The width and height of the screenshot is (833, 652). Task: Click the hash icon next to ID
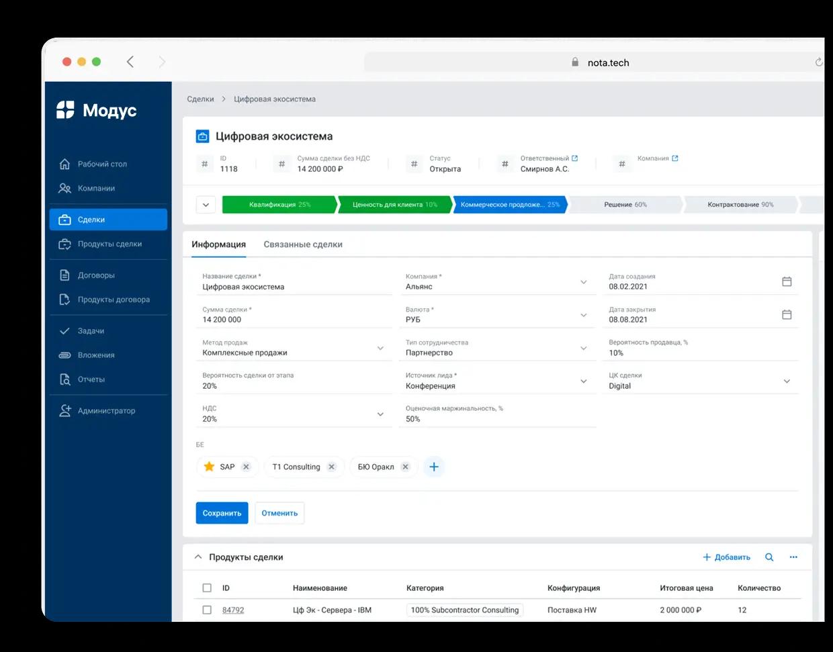pos(205,164)
